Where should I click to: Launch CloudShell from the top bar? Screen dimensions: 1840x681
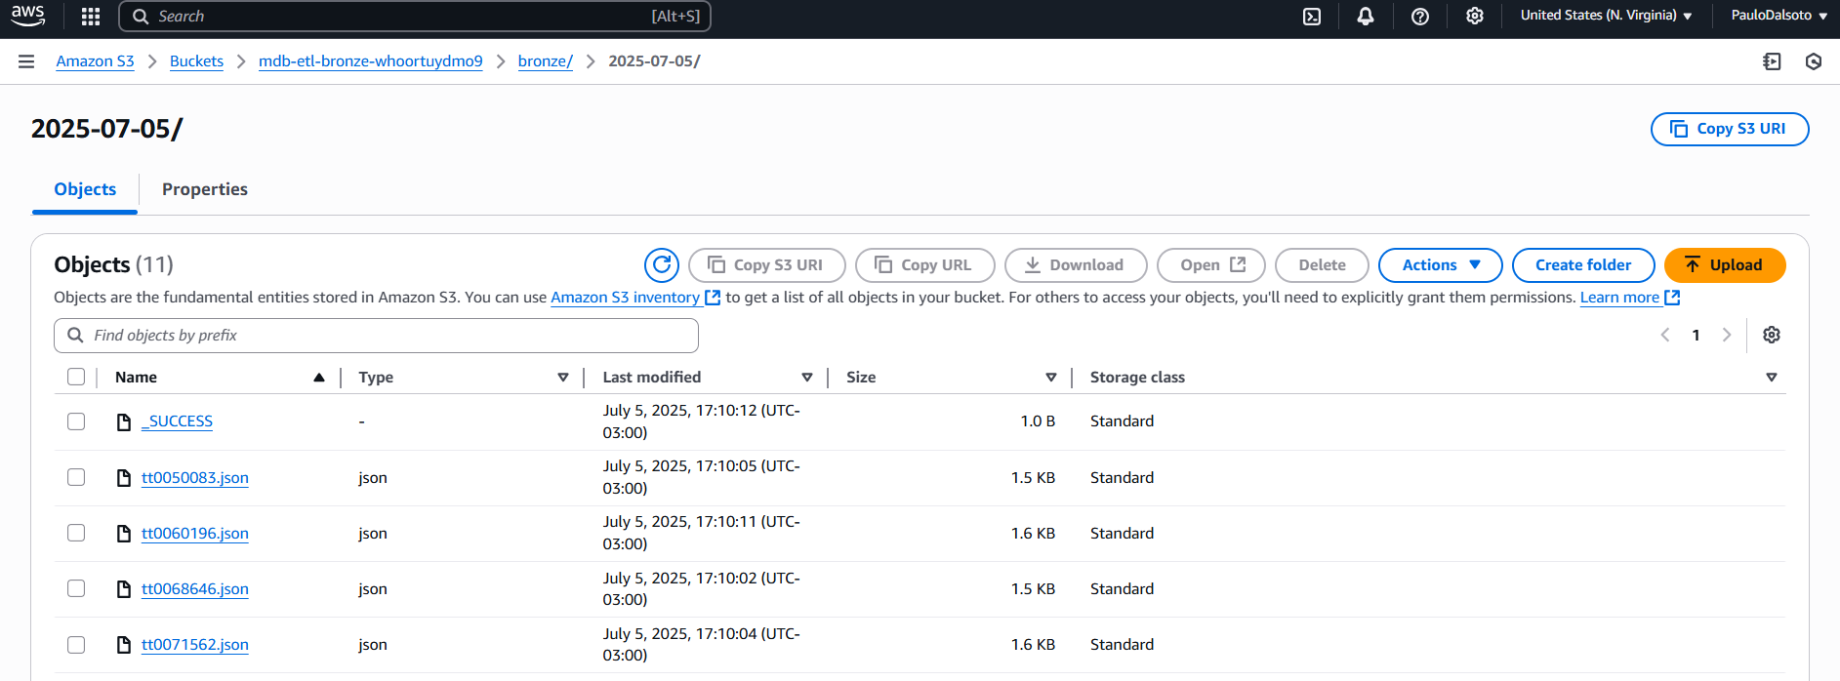(1312, 16)
